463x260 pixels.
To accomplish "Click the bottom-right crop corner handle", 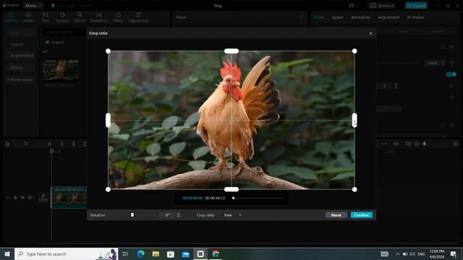I will click(354, 189).
